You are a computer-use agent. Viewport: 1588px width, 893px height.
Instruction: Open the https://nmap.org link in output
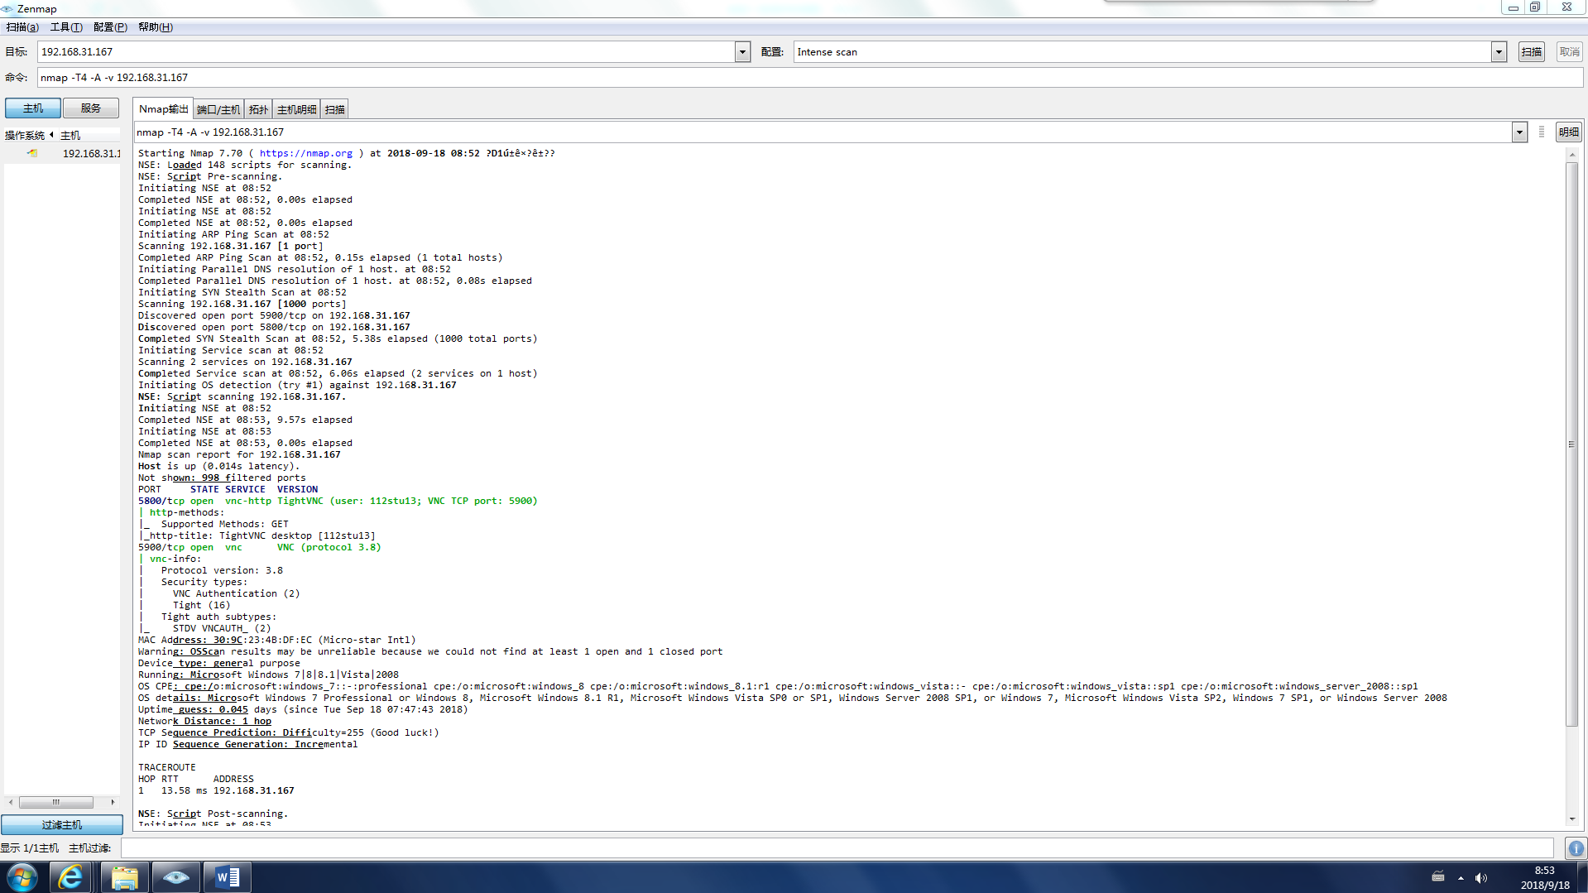[306, 153]
